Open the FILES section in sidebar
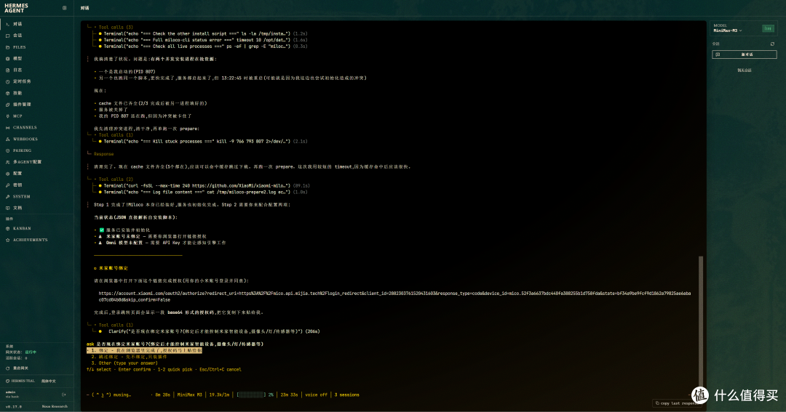Image resolution: width=786 pixels, height=412 pixels. point(36,47)
